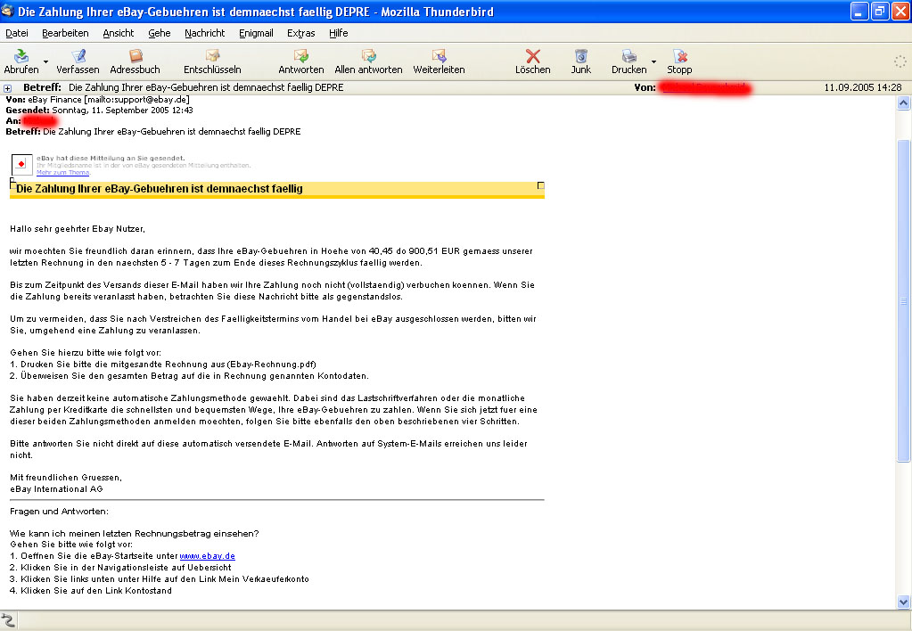This screenshot has height=631, width=912.
Task: Click the text 'Fragen und Antworten:'
Action: pos(59,512)
